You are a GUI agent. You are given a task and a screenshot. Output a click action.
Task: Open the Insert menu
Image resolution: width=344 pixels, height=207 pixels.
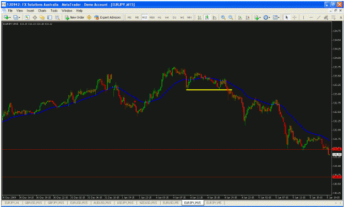[x=30, y=10]
